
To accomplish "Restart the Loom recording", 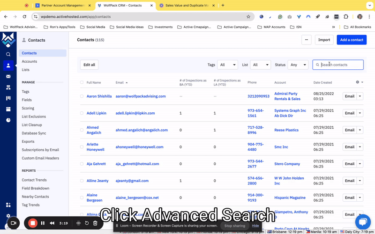I will [x=87, y=223].
